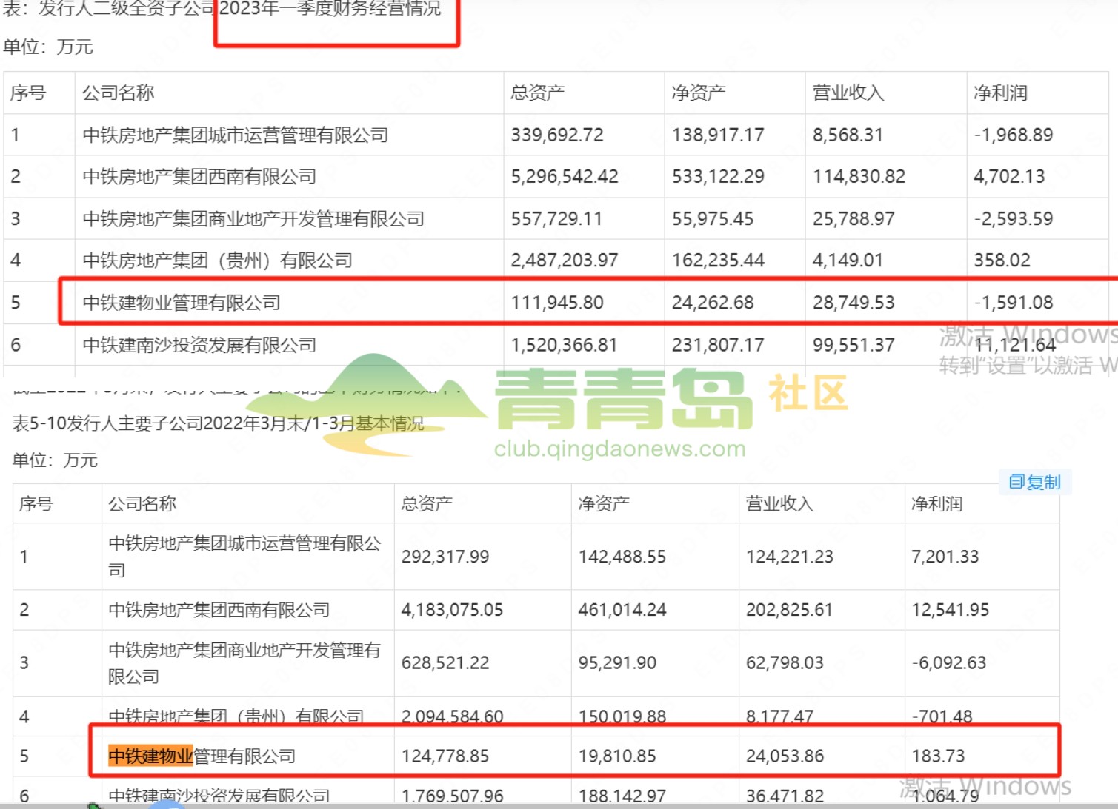Click 2022 revenue value 24,053.86

tap(785, 756)
